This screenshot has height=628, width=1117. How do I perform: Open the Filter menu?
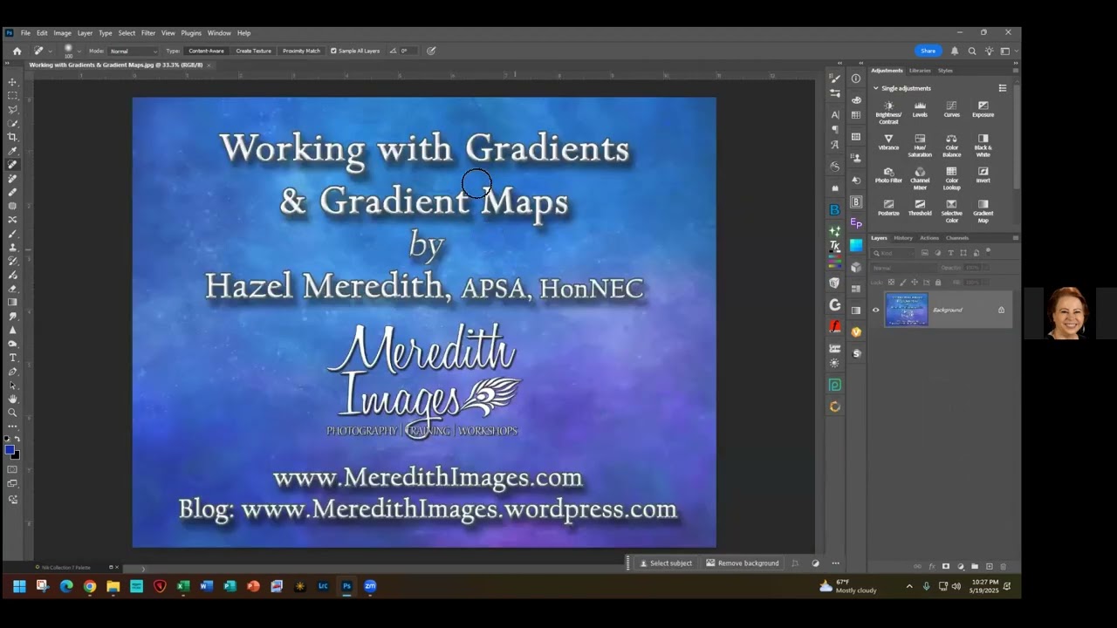[148, 33]
